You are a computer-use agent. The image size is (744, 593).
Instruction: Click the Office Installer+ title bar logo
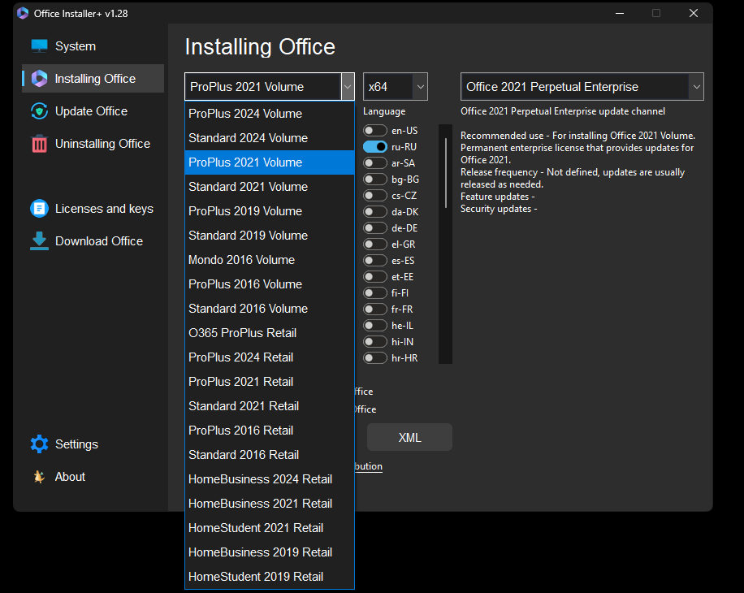(22, 13)
